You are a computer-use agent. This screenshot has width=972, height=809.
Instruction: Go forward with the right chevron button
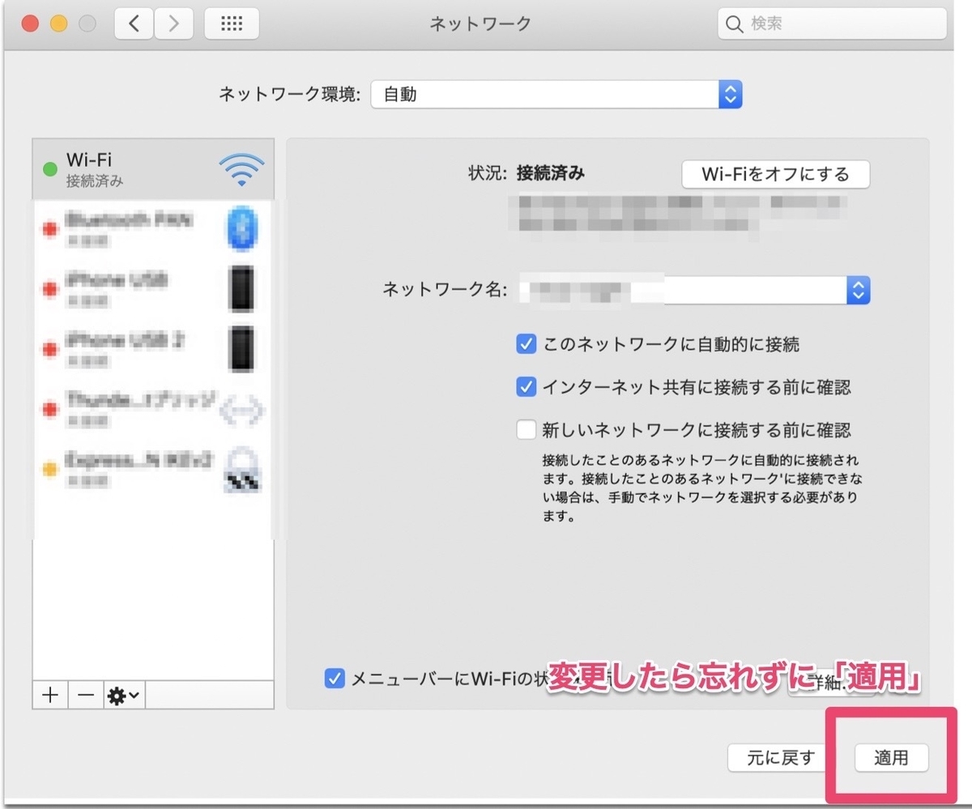click(173, 24)
